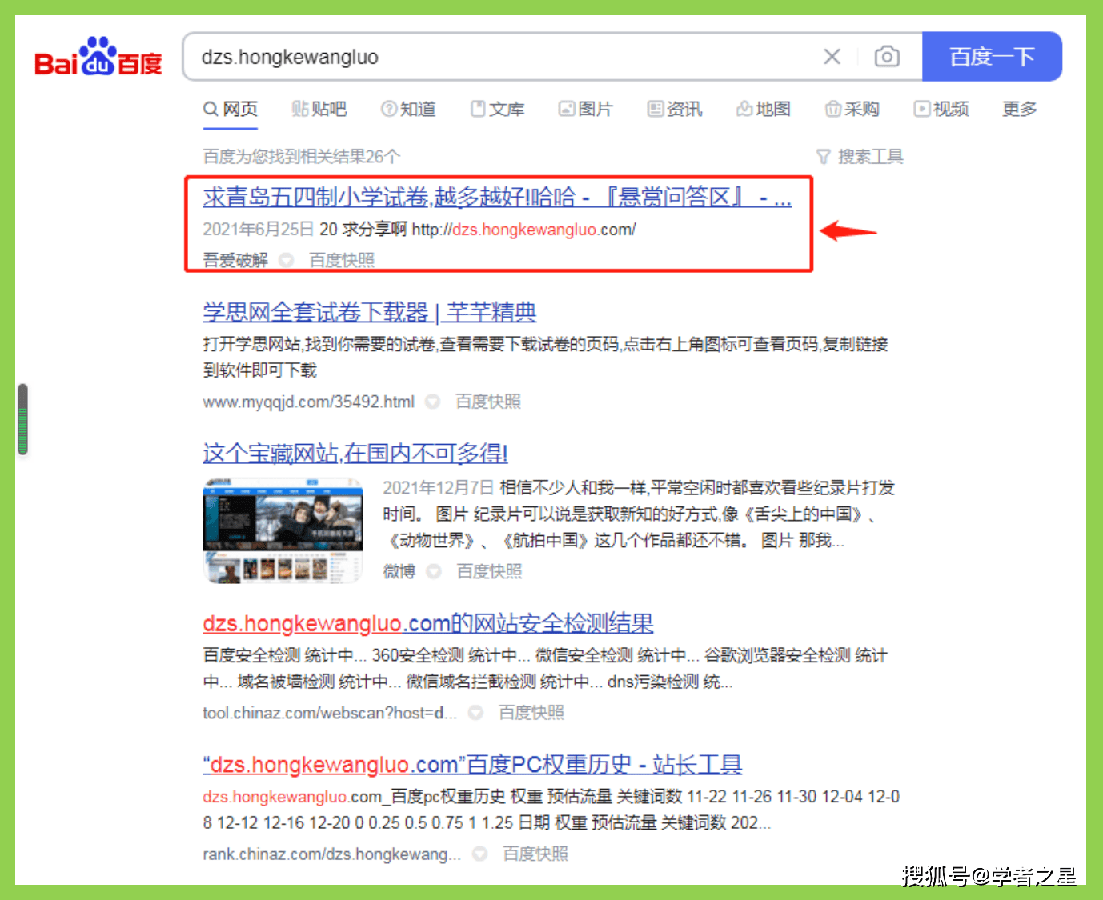This screenshot has width=1103, height=900.
Task: Open 百度快照 for the tool.chinaz.com result
Action: [531, 713]
